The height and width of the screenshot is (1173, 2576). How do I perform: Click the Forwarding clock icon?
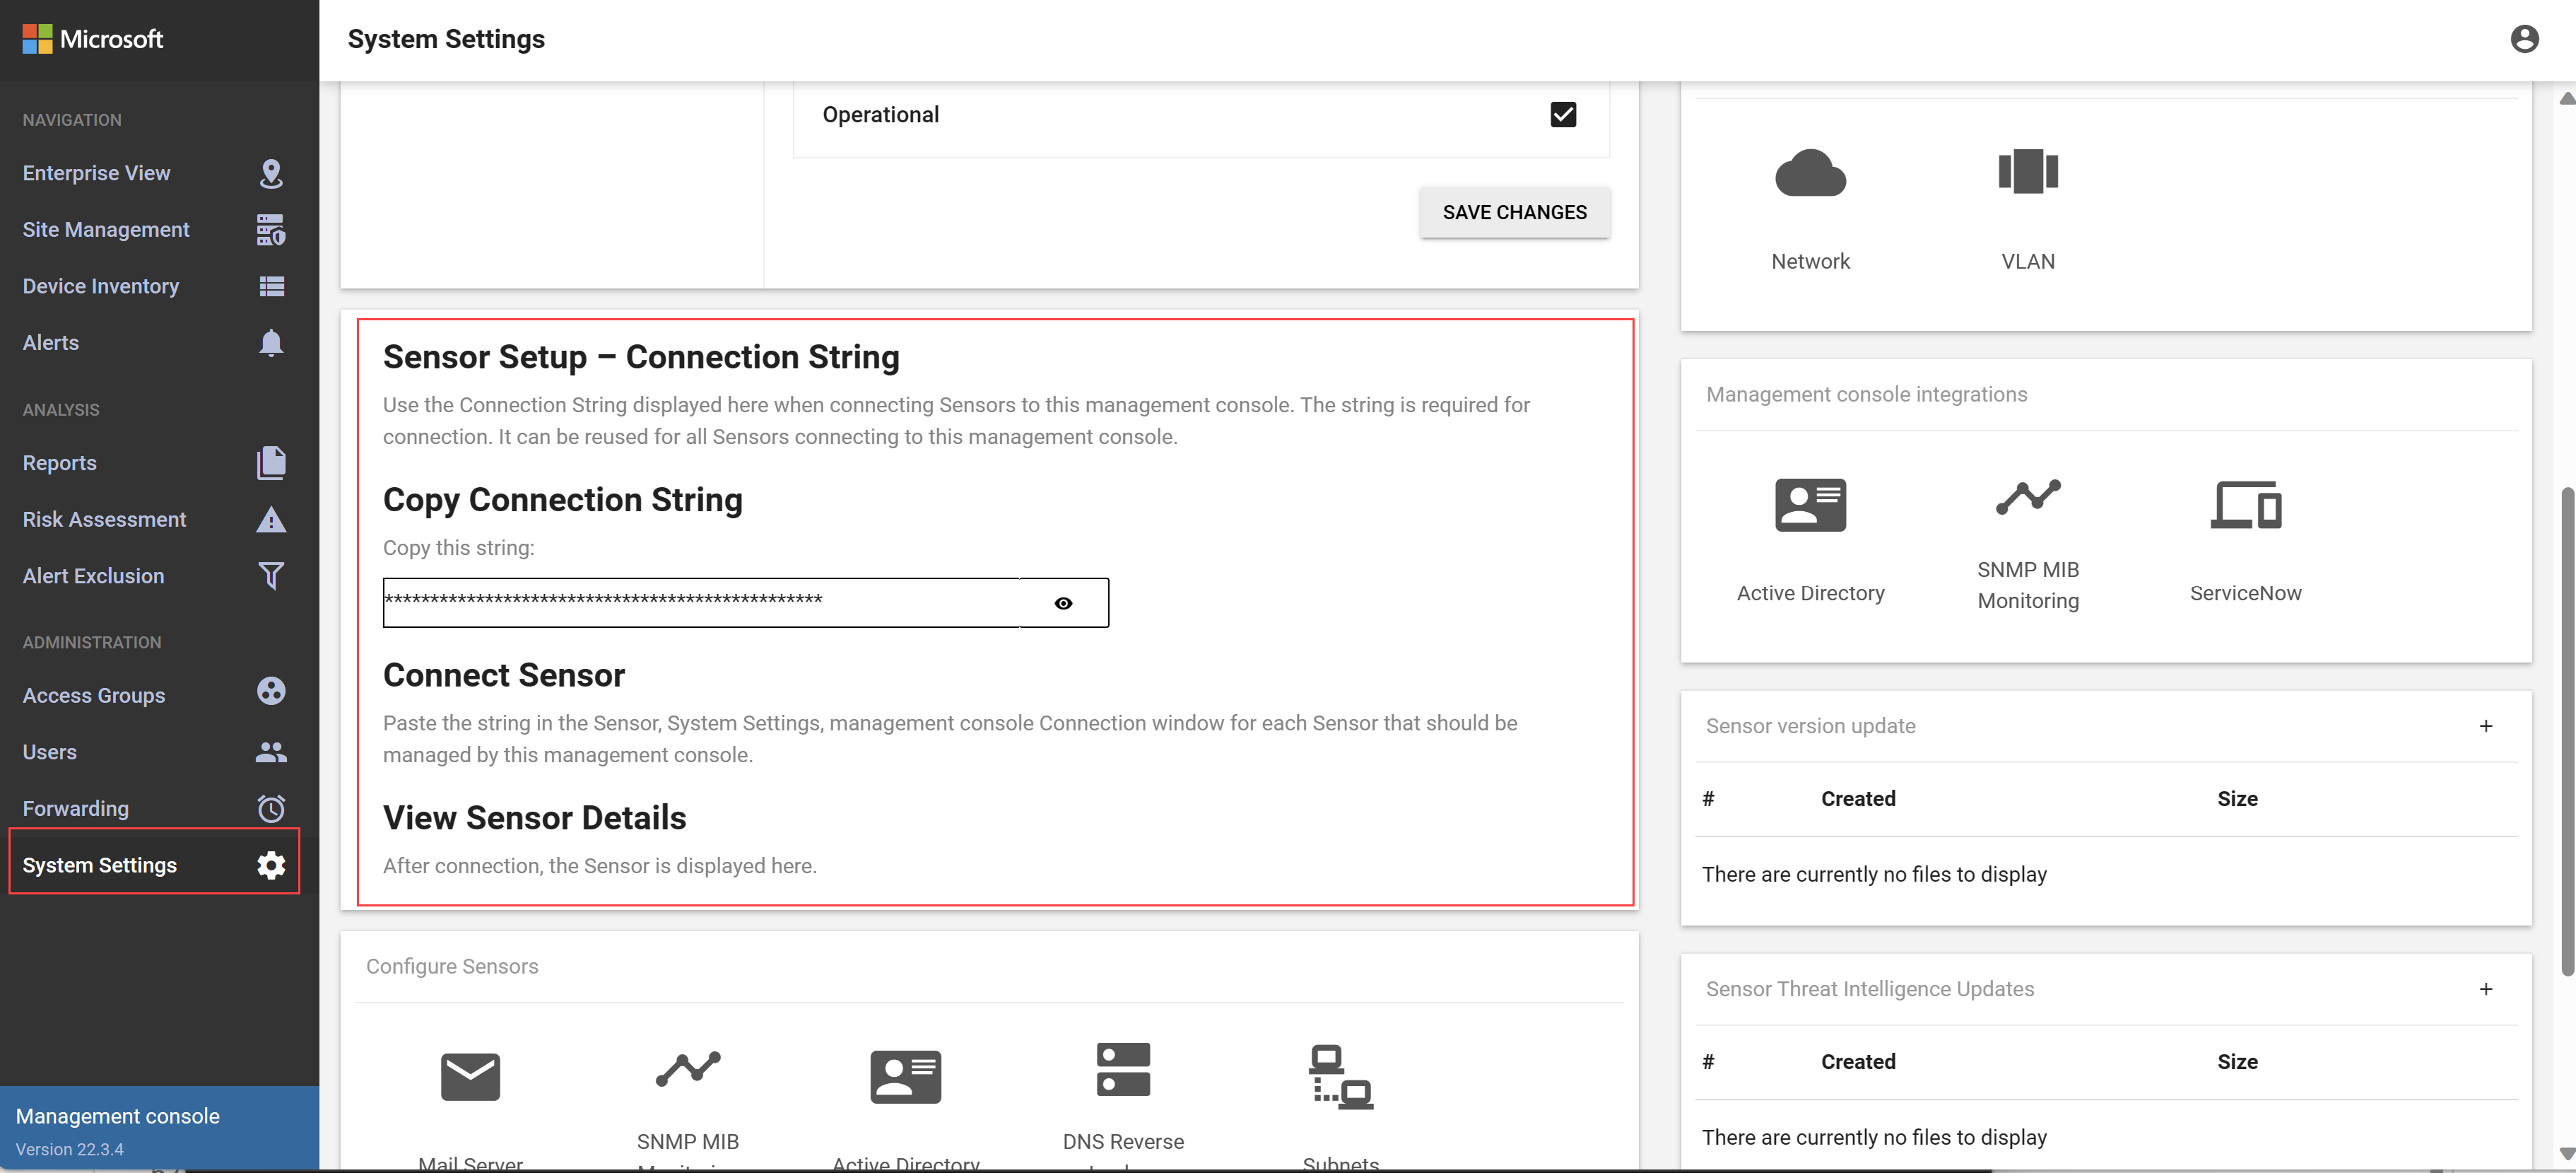268,808
